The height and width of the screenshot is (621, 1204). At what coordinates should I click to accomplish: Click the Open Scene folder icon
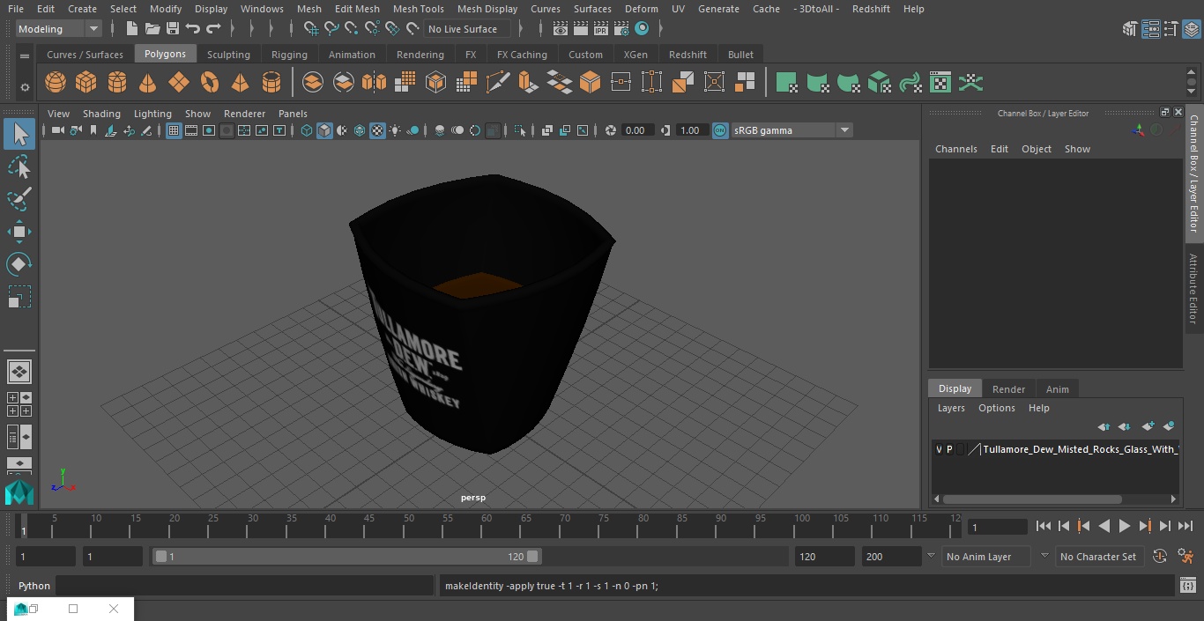(152, 29)
